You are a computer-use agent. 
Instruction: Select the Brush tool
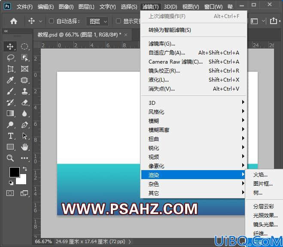point(10,91)
